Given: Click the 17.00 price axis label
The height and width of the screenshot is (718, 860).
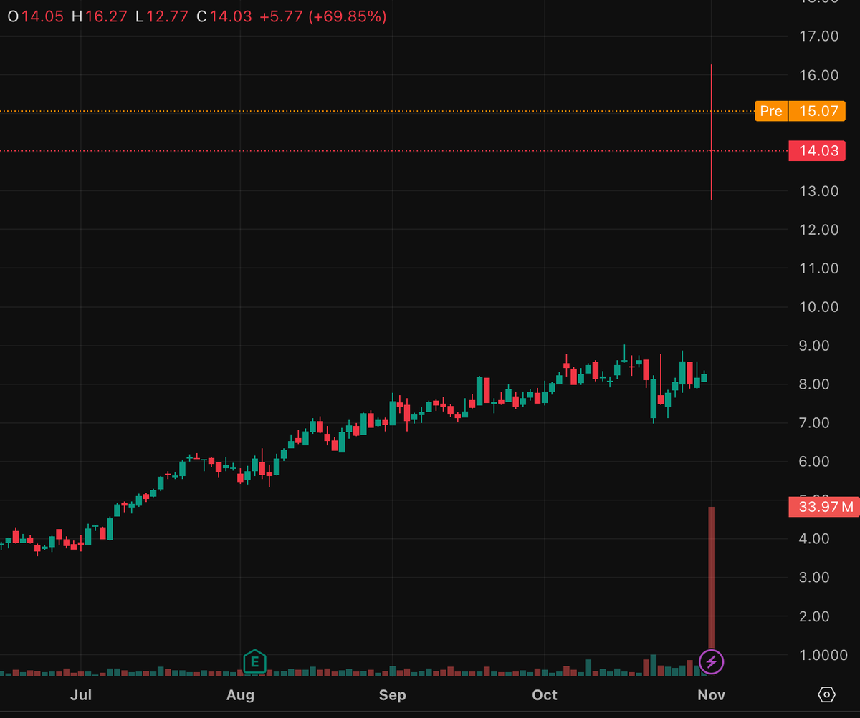Looking at the screenshot, I should coord(818,37).
